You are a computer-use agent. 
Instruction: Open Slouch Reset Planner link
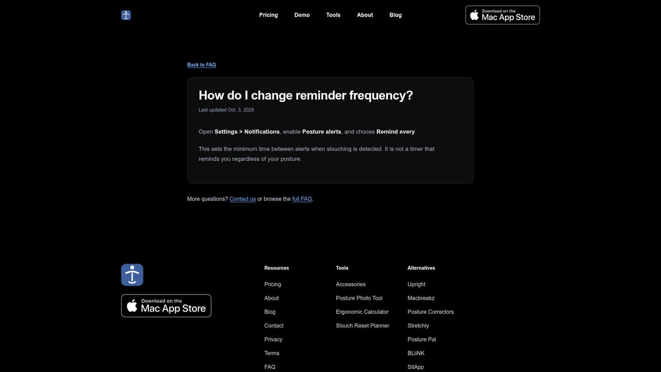[363, 326]
